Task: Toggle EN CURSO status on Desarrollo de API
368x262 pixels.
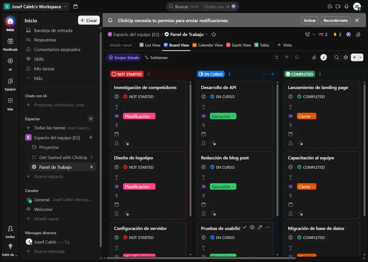Action: pos(222,97)
